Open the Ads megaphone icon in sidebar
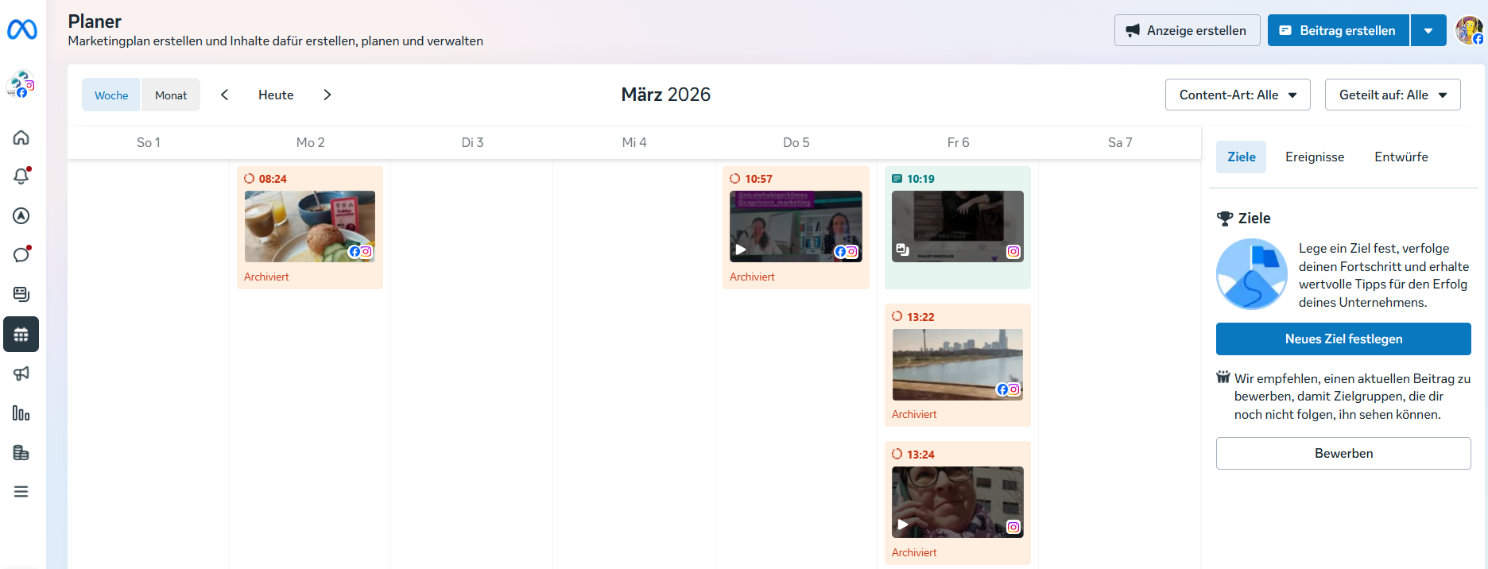Image resolution: width=1488 pixels, height=569 pixels. (x=21, y=374)
